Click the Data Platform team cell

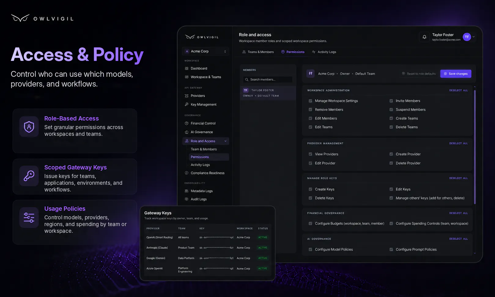(x=186, y=258)
